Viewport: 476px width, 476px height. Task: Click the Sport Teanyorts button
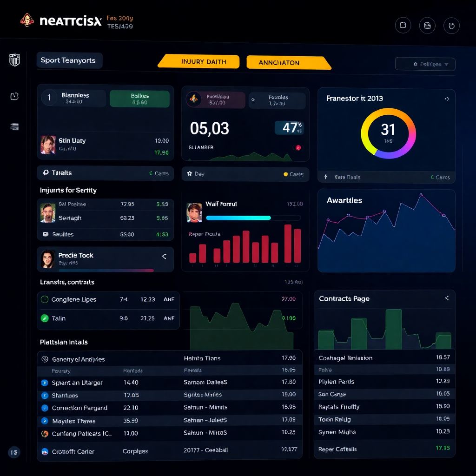click(69, 60)
